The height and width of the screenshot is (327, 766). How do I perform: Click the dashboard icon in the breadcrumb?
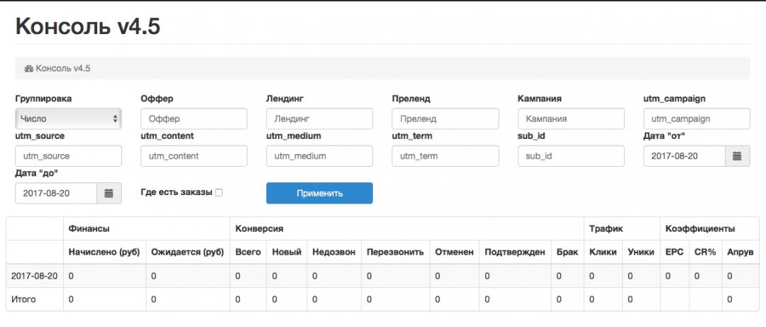tap(29, 68)
